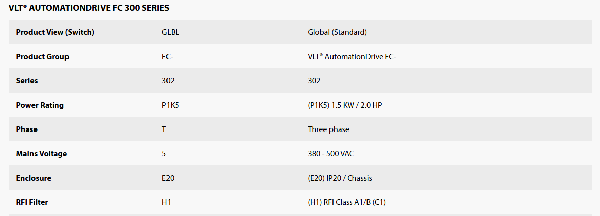Click the Three phase description
Viewport: 600px width, 216px height.
(328, 129)
